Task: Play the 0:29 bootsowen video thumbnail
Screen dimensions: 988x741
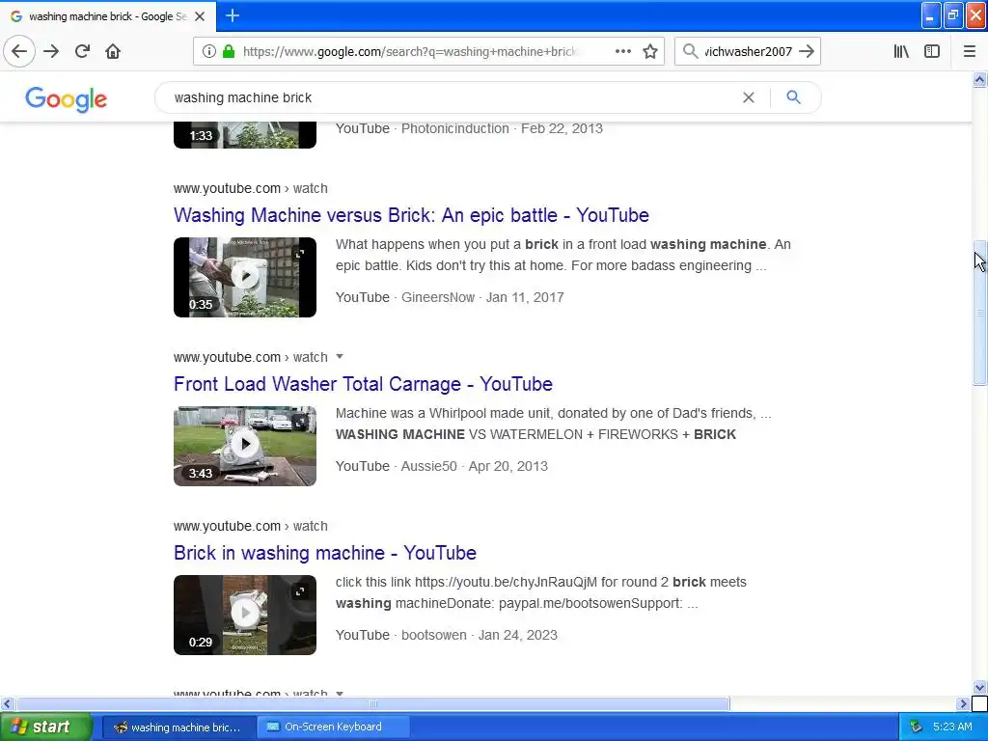Action: coord(245,615)
